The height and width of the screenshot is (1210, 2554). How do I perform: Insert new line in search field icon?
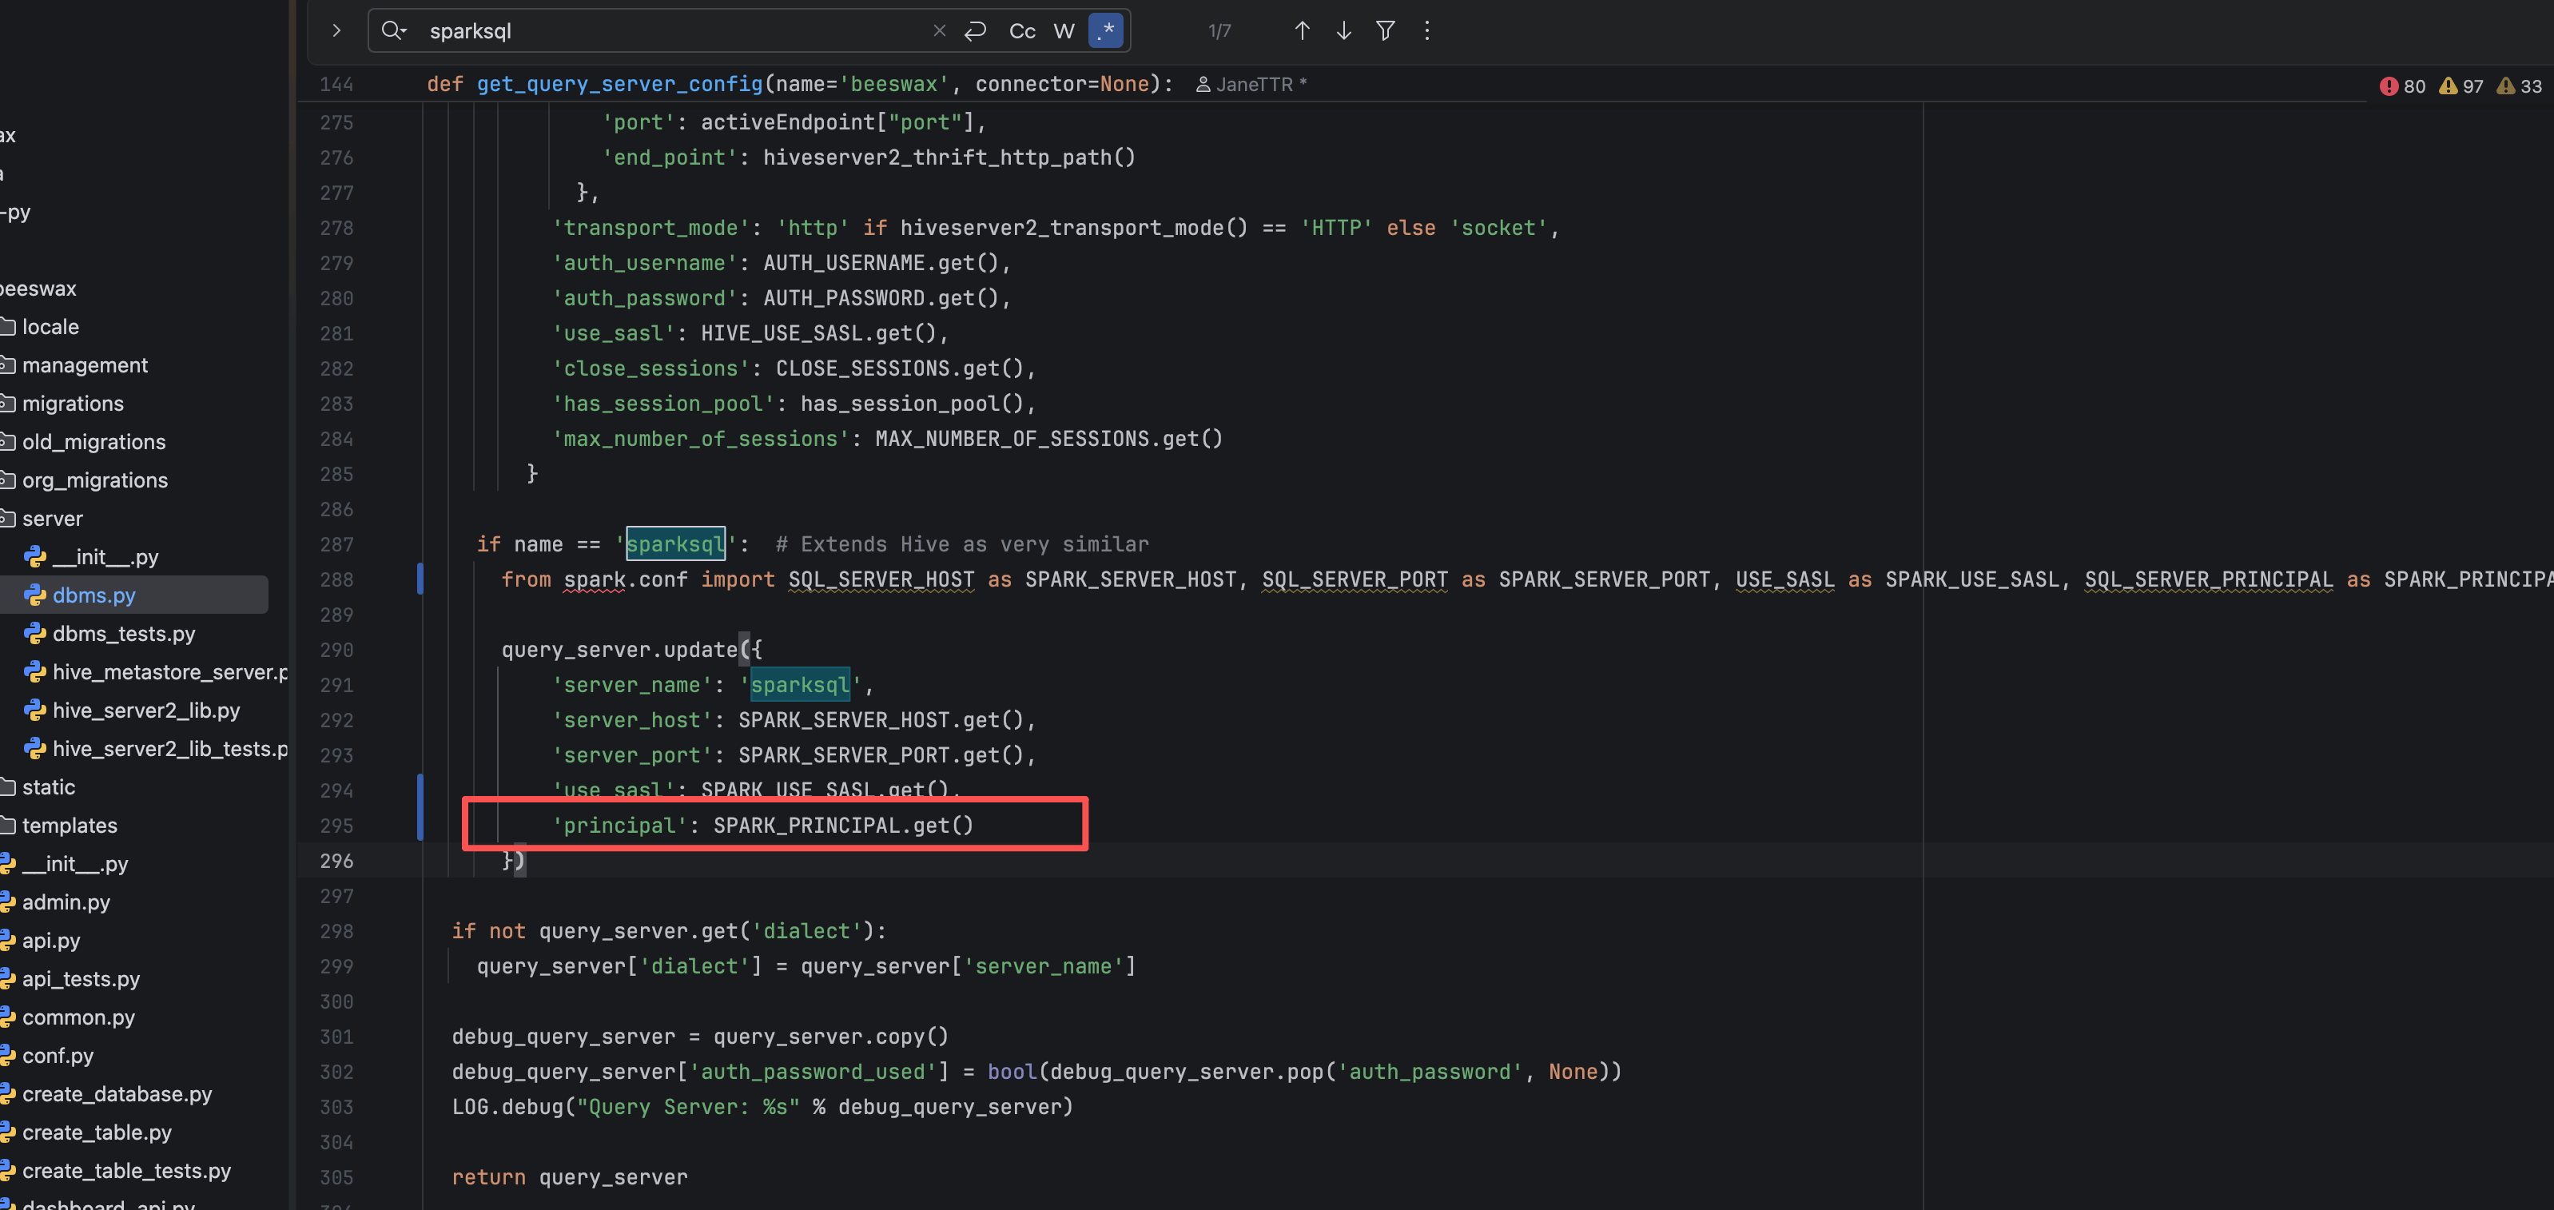976,30
